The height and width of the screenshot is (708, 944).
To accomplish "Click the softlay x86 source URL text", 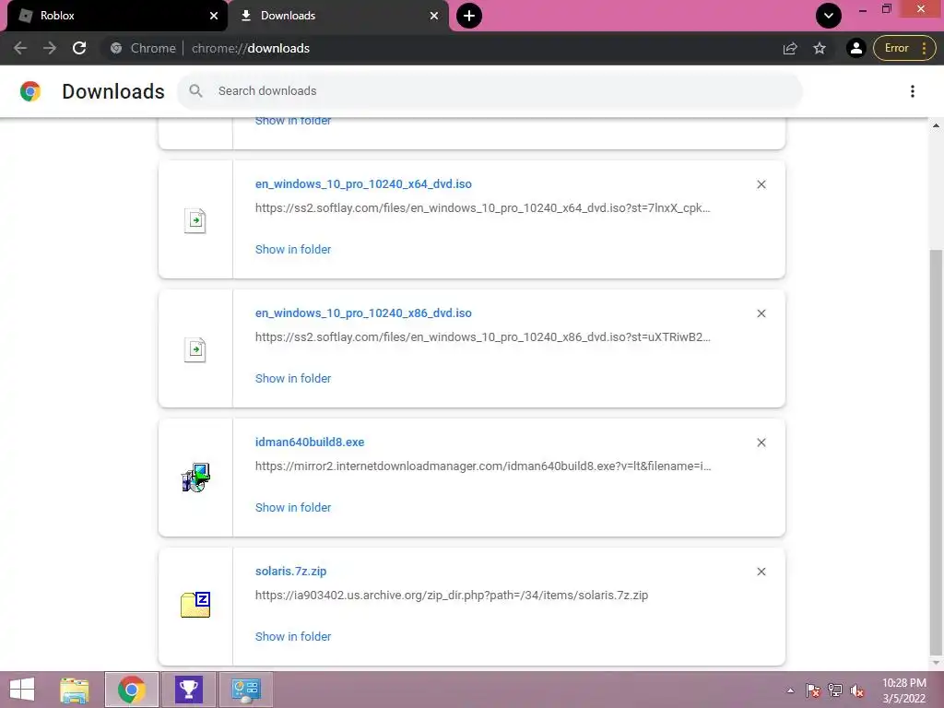I will pos(482,337).
